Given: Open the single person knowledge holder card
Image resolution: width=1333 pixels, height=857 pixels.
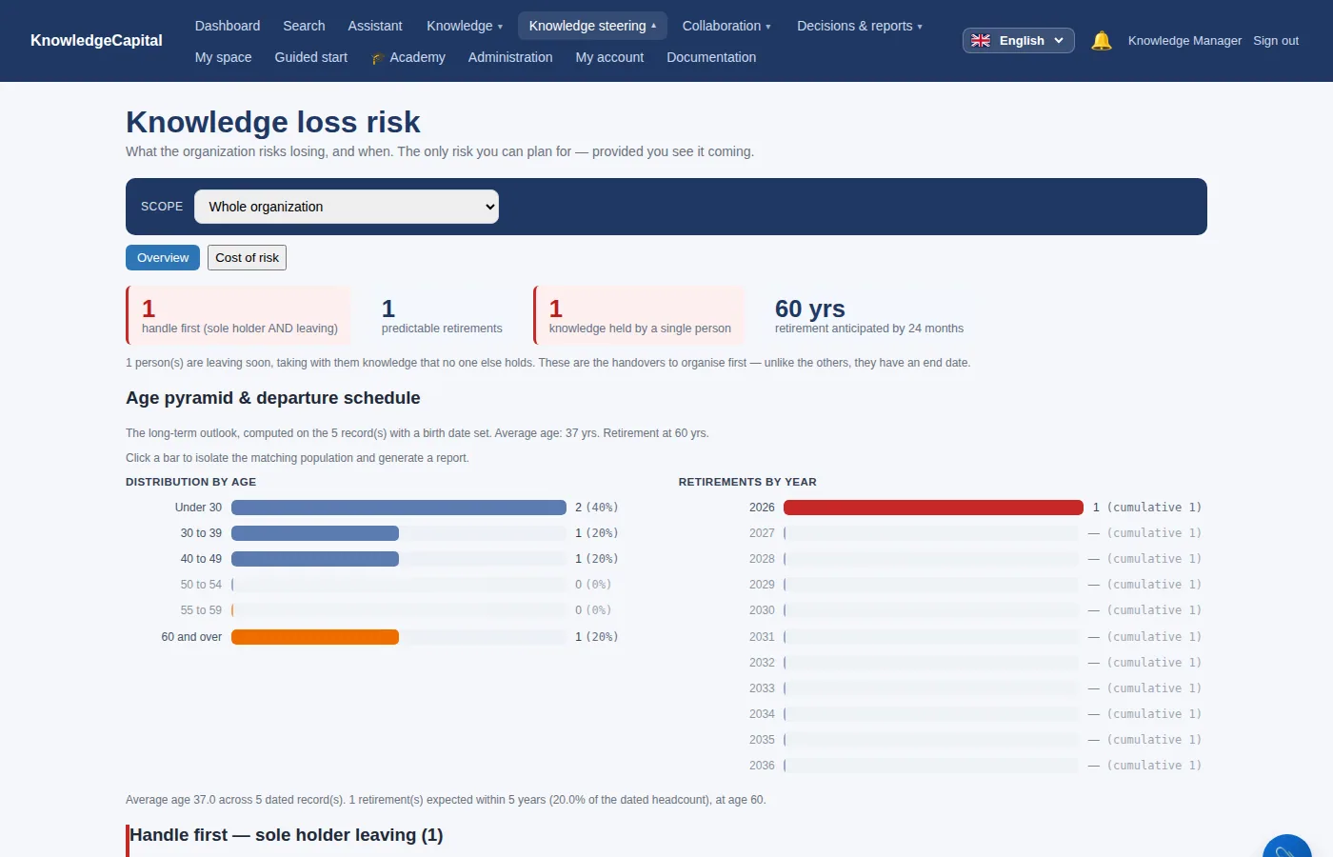Looking at the screenshot, I should coord(639,315).
